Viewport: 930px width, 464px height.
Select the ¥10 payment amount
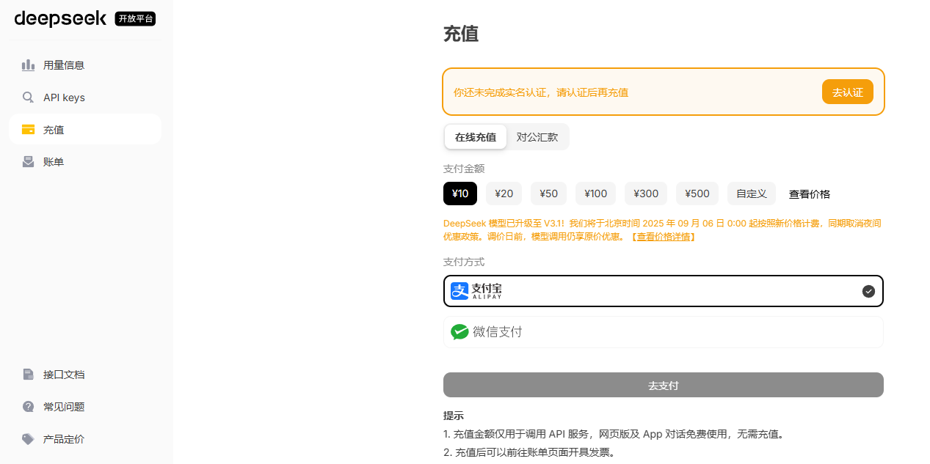[460, 194]
